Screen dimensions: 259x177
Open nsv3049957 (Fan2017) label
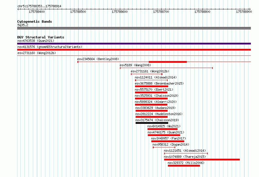click(168, 138)
